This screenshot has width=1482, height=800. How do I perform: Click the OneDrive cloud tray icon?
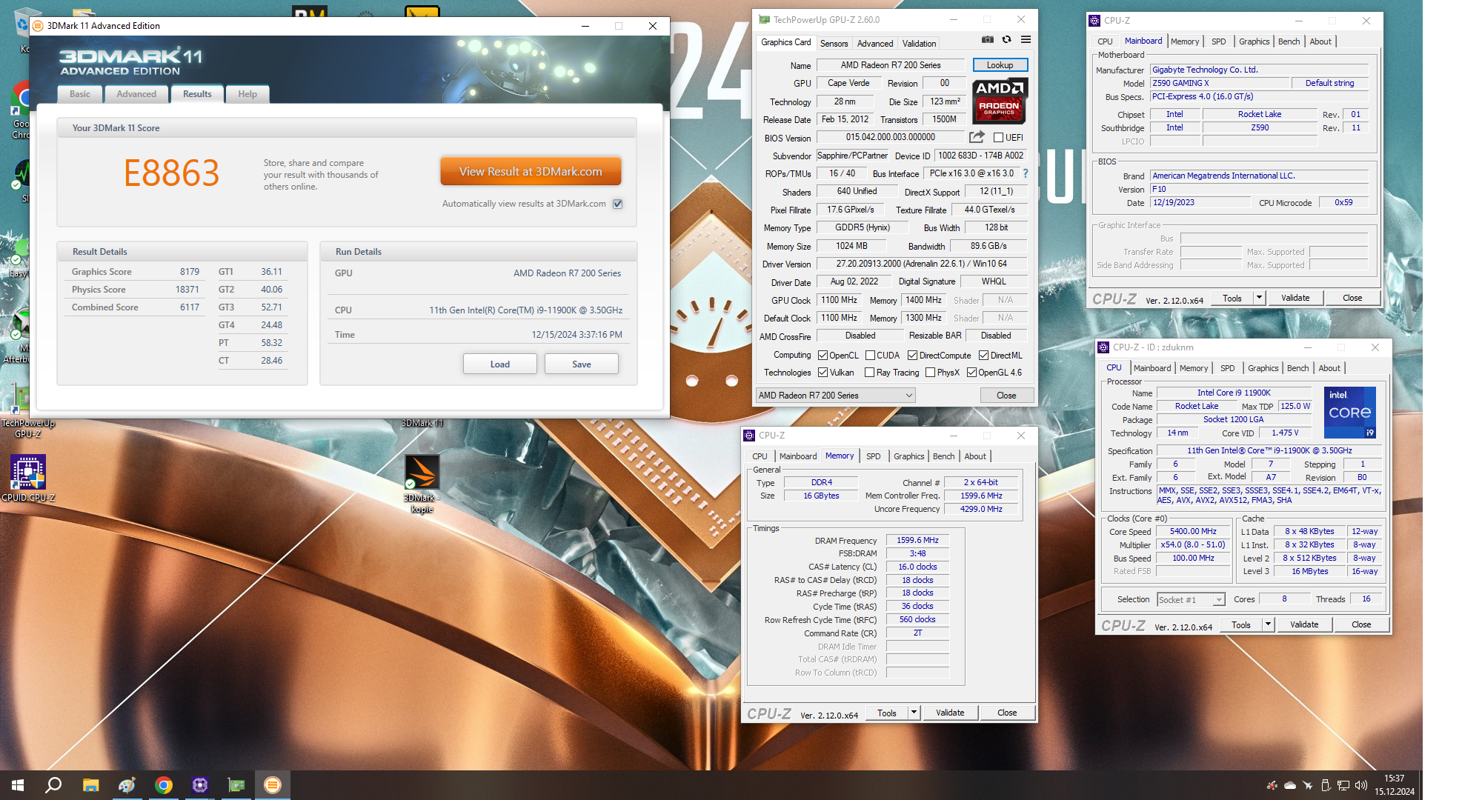point(1289,785)
